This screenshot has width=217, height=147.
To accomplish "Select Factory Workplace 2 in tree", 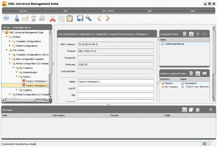I will [x=25, y=86].
